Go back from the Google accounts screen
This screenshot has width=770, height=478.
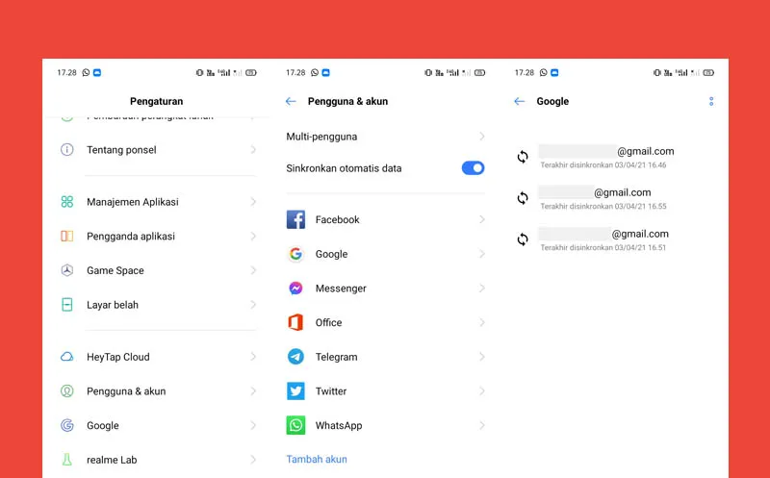[520, 101]
